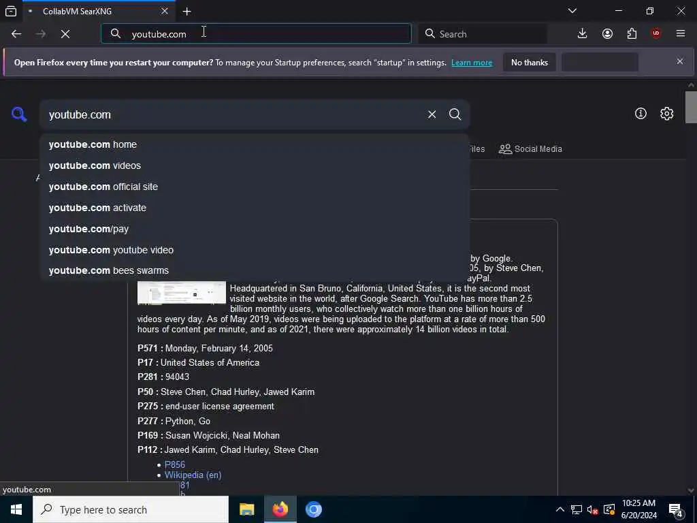Click the address bar containing youtube.com

point(256,34)
